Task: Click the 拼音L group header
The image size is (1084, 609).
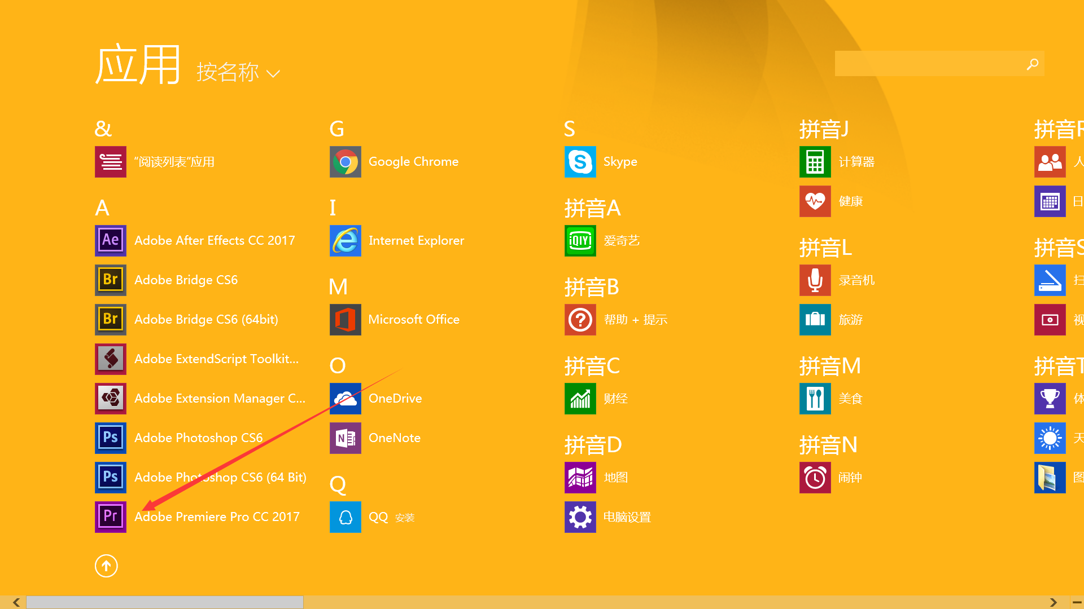Action: (825, 248)
